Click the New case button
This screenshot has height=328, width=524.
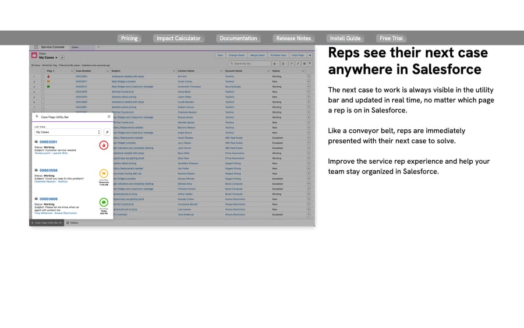220,55
